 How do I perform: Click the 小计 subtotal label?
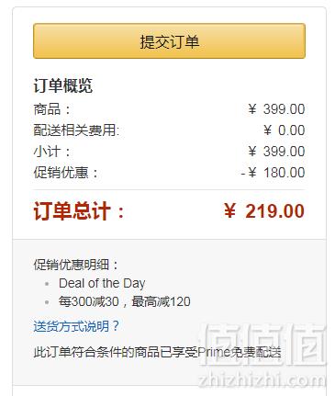click(x=51, y=152)
